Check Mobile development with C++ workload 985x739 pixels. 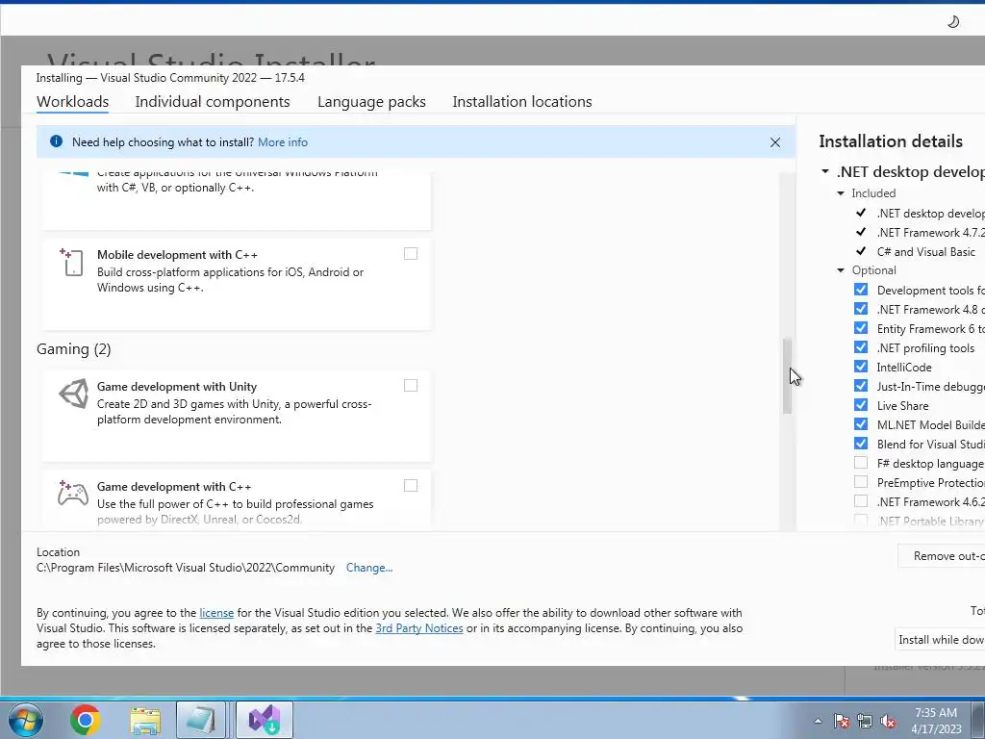point(410,253)
